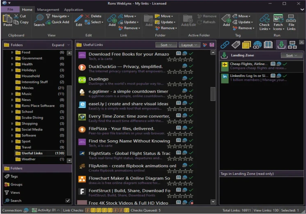
Task: Rate the Duolingo link with stars
Action: tap(180, 84)
